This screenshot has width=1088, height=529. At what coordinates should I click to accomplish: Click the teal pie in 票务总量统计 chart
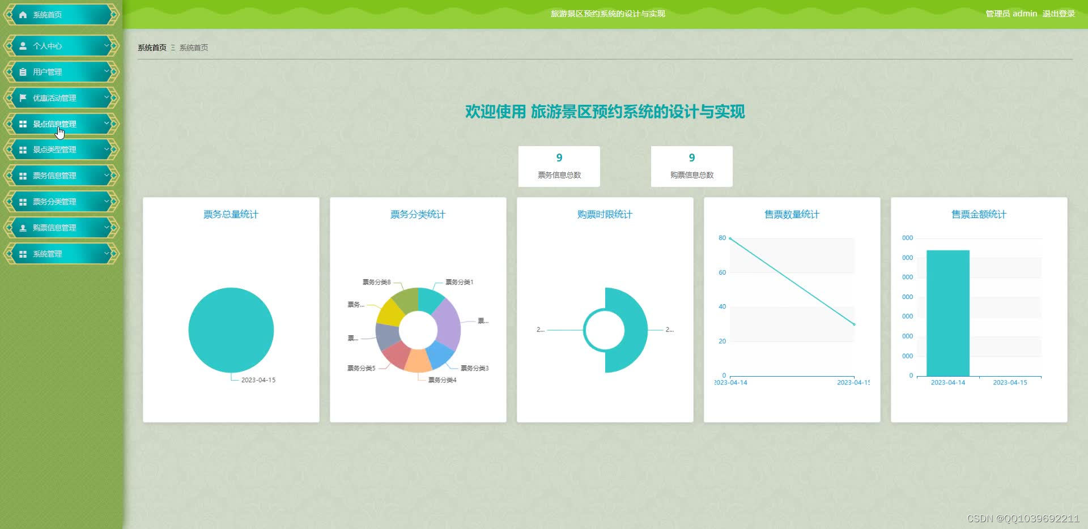click(231, 330)
